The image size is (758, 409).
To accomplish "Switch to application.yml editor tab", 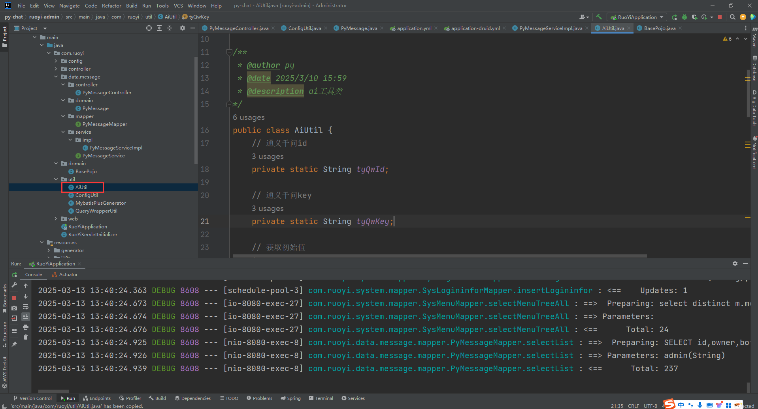I will pyautogui.click(x=413, y=28).
